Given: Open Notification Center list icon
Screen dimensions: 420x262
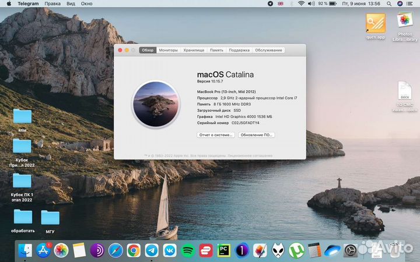Looking at the screenshot, I should [409, 3].
